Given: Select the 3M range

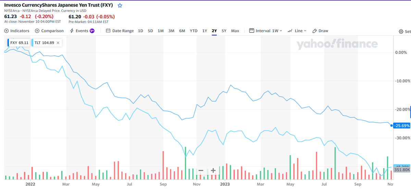Looking at the screenshot, I should [x=171, y=31].
